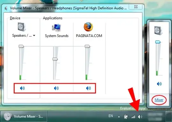Click the 'System Sounds' label
Screen dimensions: 172x122
coord(57,36)
